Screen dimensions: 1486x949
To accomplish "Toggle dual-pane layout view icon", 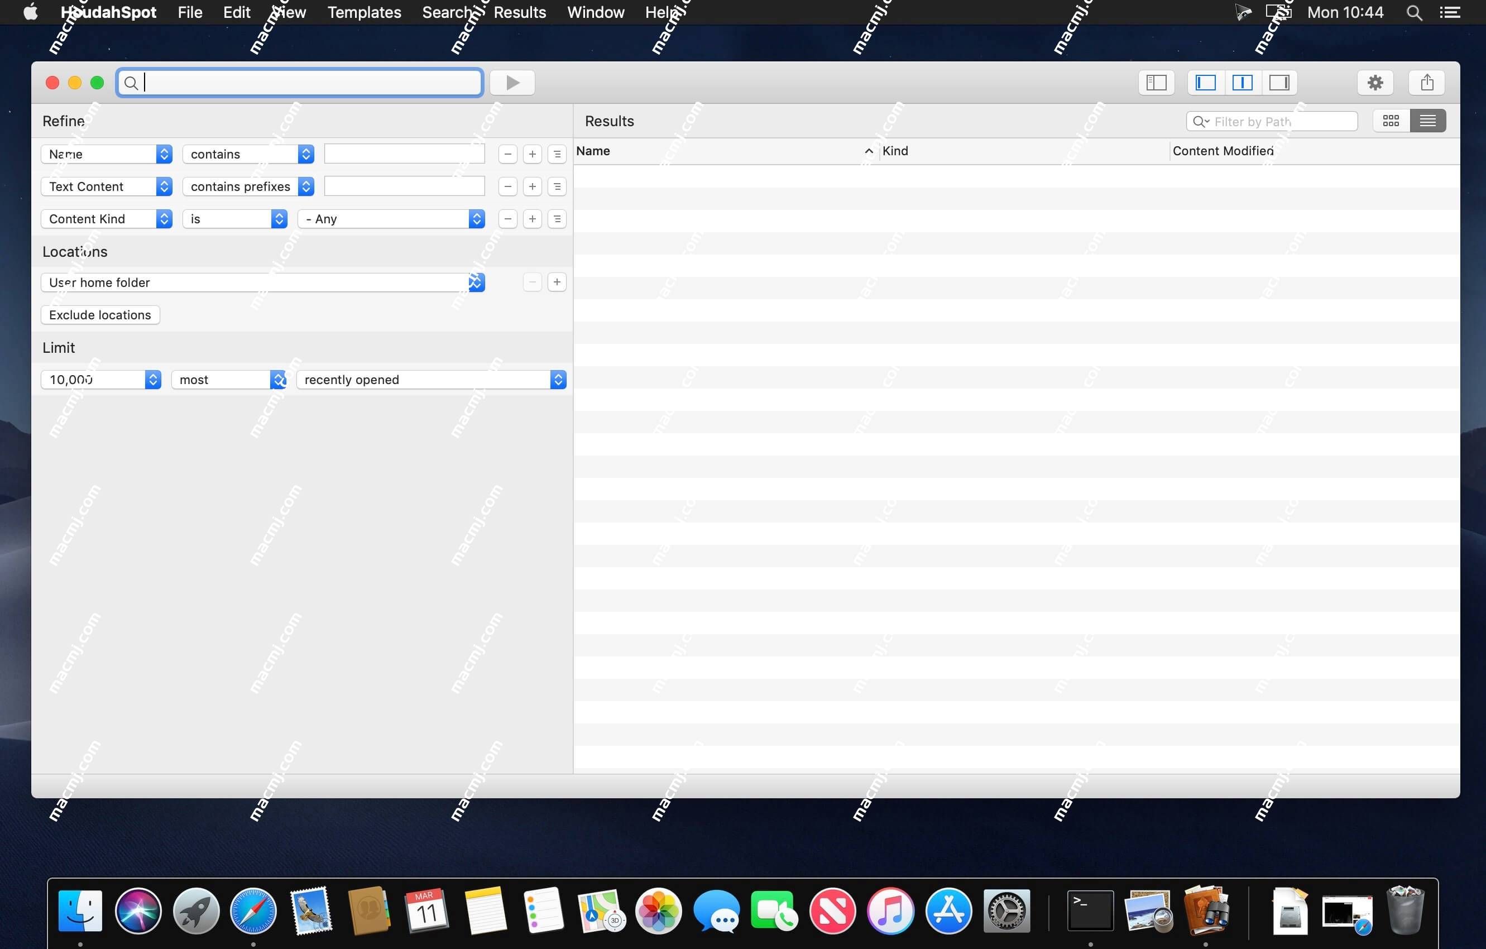I will 1242,82.
